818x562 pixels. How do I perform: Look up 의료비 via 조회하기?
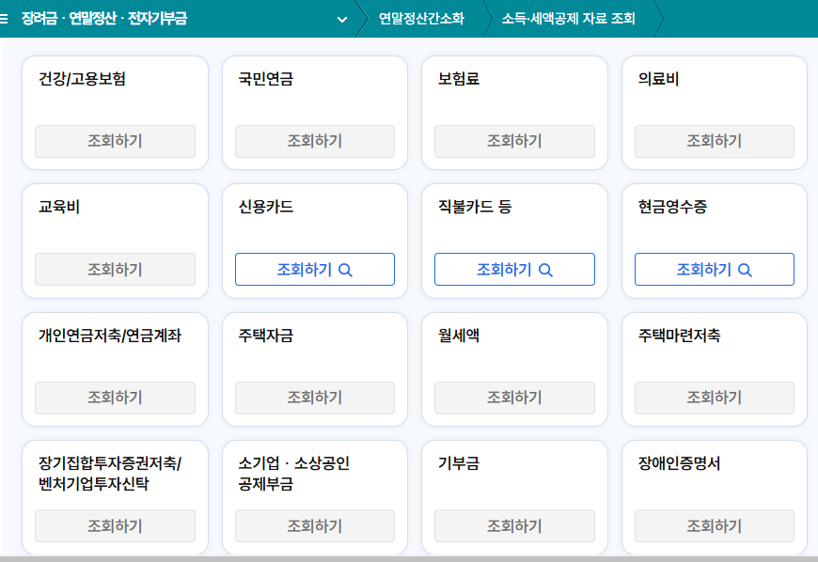714,141
